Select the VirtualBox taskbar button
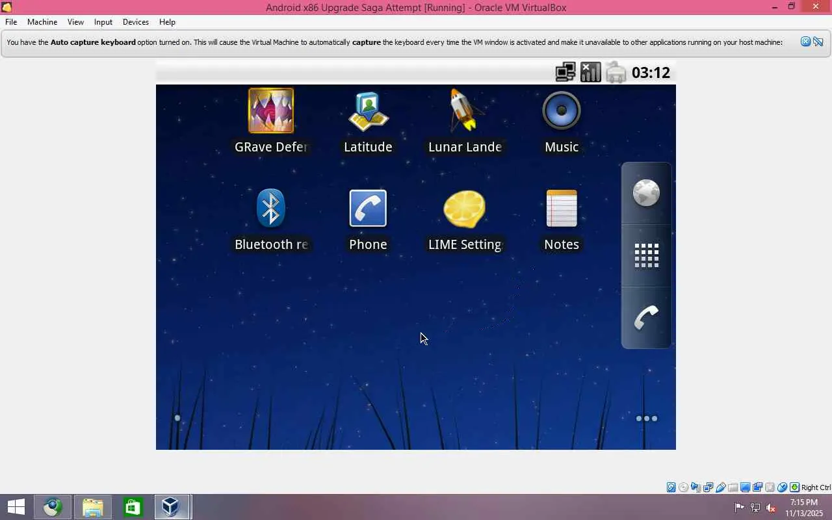 click(x=172, y=507)
